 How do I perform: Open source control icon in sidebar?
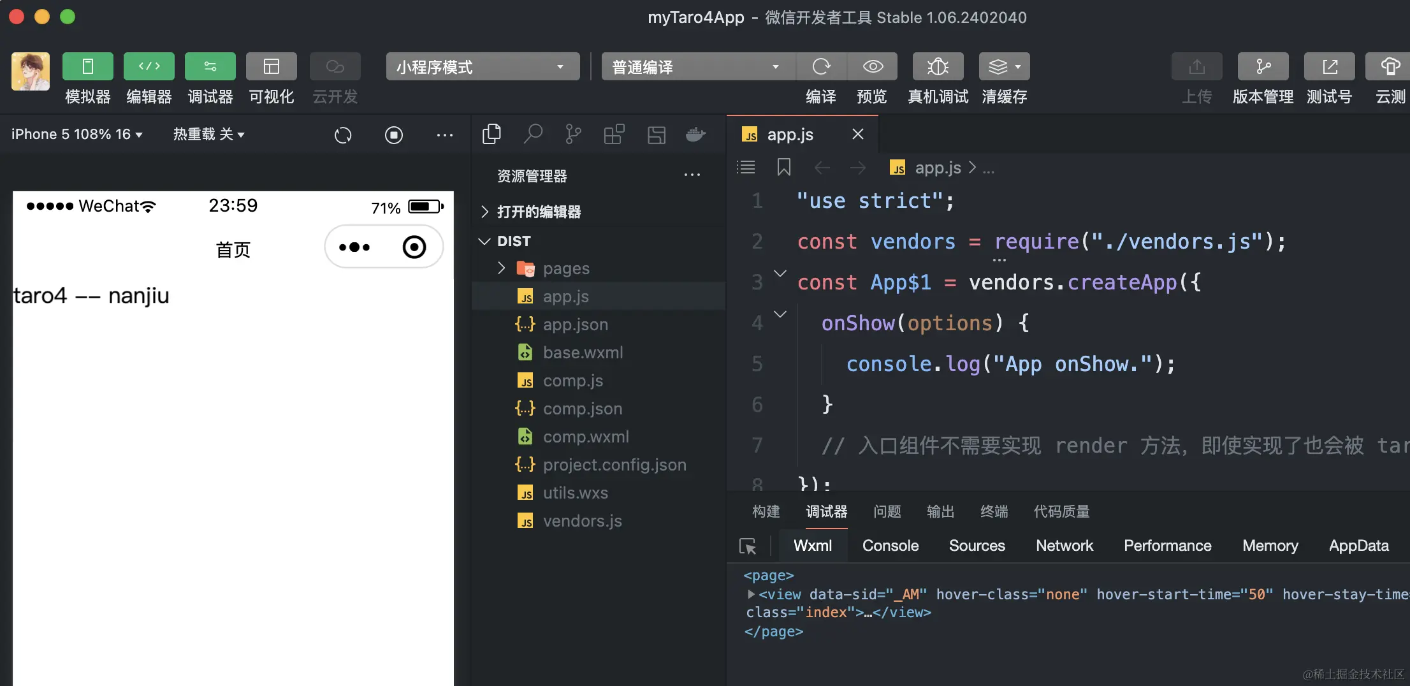(573, 135)
